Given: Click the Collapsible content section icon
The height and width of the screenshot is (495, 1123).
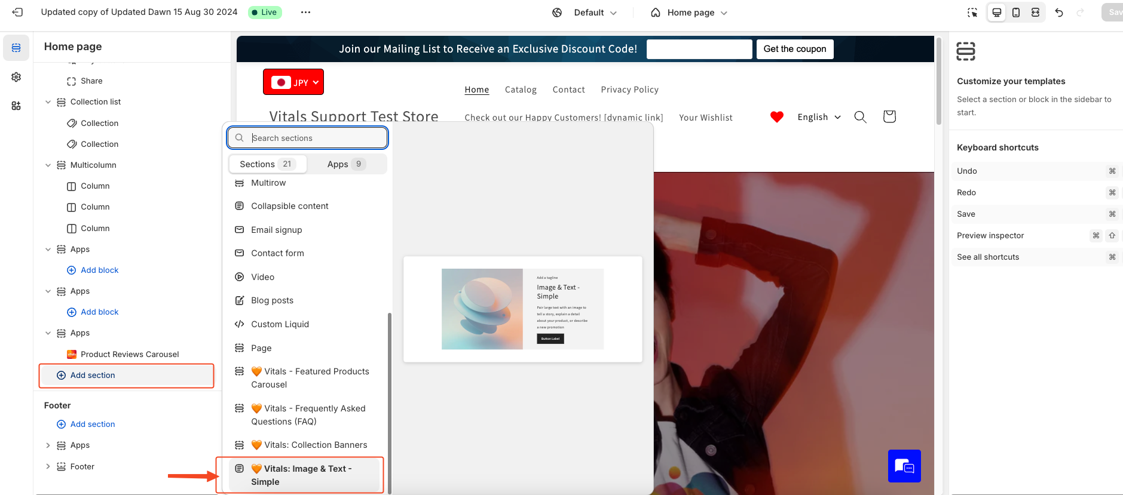Looking at the screenshot, I should point(239,206).
